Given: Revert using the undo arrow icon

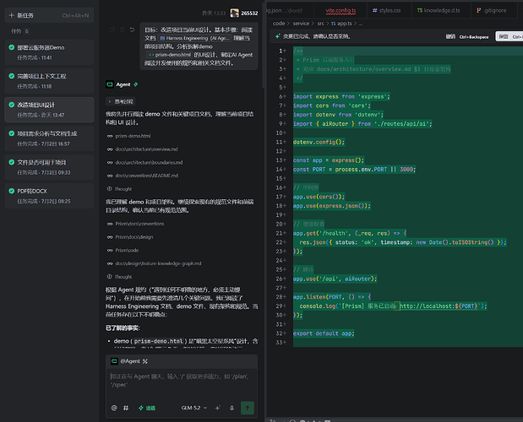Looking at the screenshot, I should 132,30.
